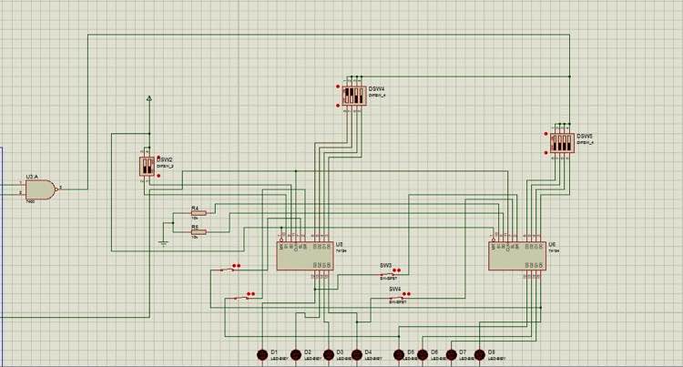Toggle the DSW4 four-way DIP switch
The width and height of the screenshot is (683, 367).
pos(353,96)
